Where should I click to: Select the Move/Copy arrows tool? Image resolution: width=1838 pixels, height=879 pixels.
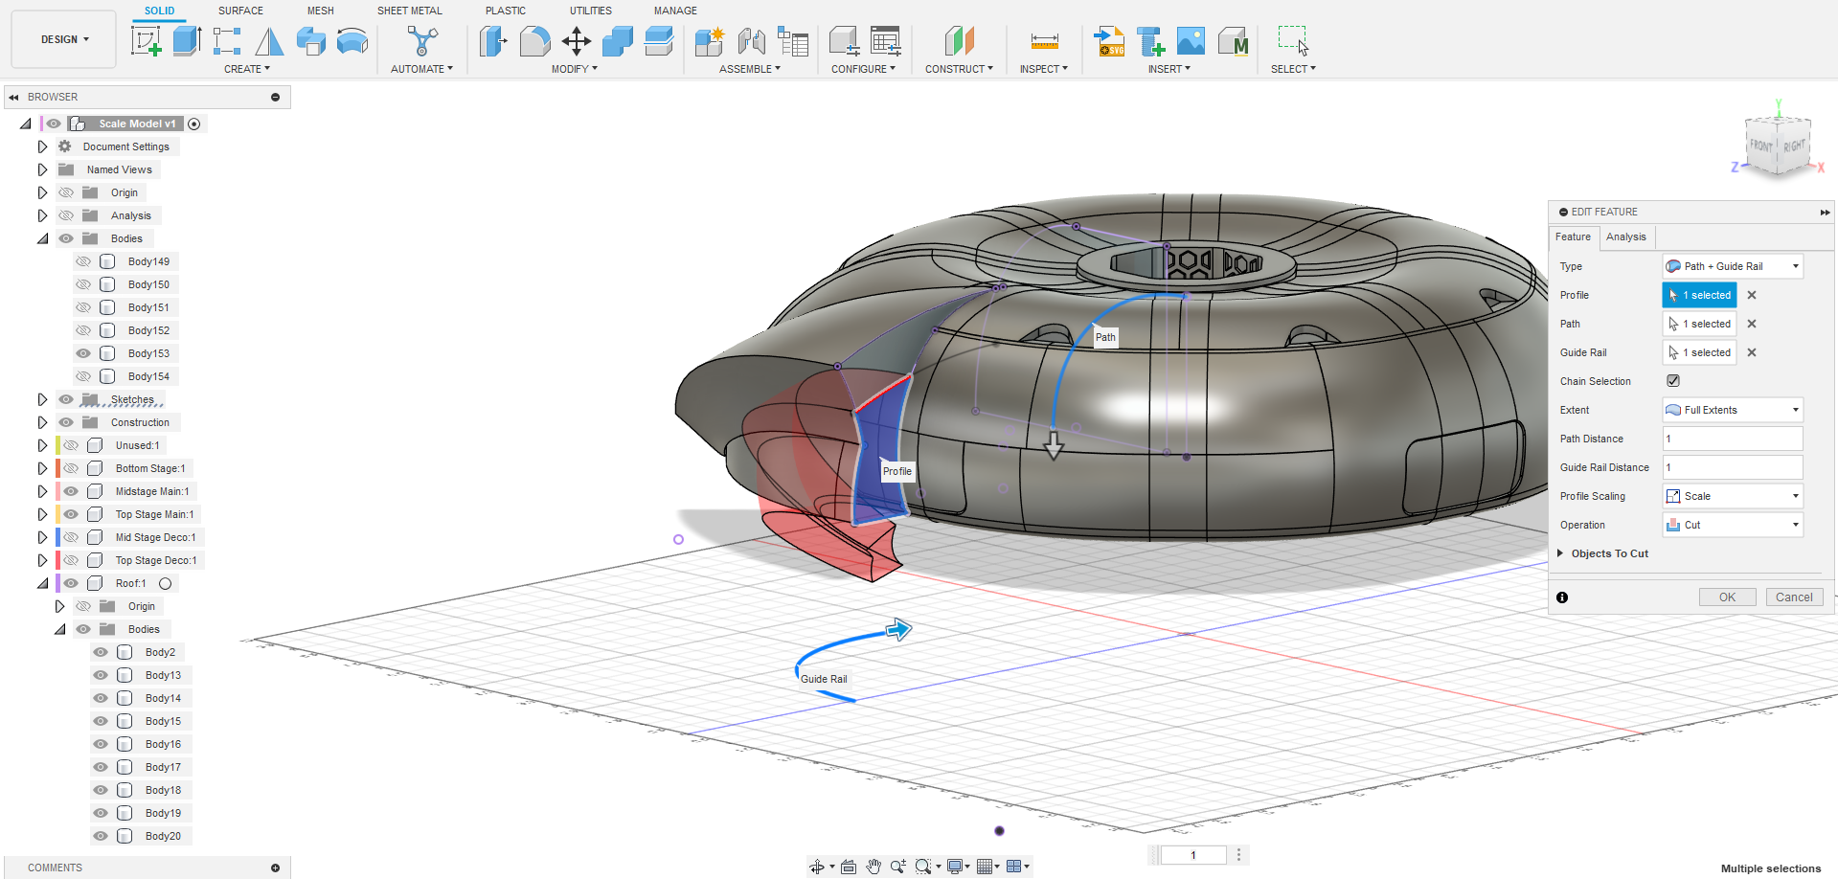tap(577, 41)
